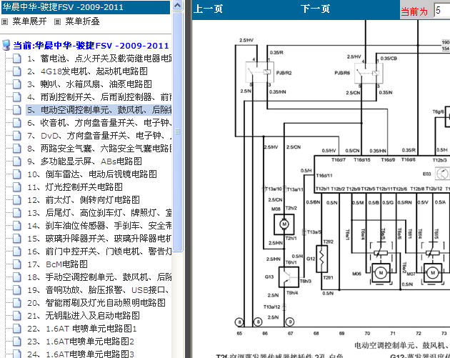The height and width of the screenshot is (358, 450).
Task: Go to previous page with 上一页
Action: click(x=208, y=9)
